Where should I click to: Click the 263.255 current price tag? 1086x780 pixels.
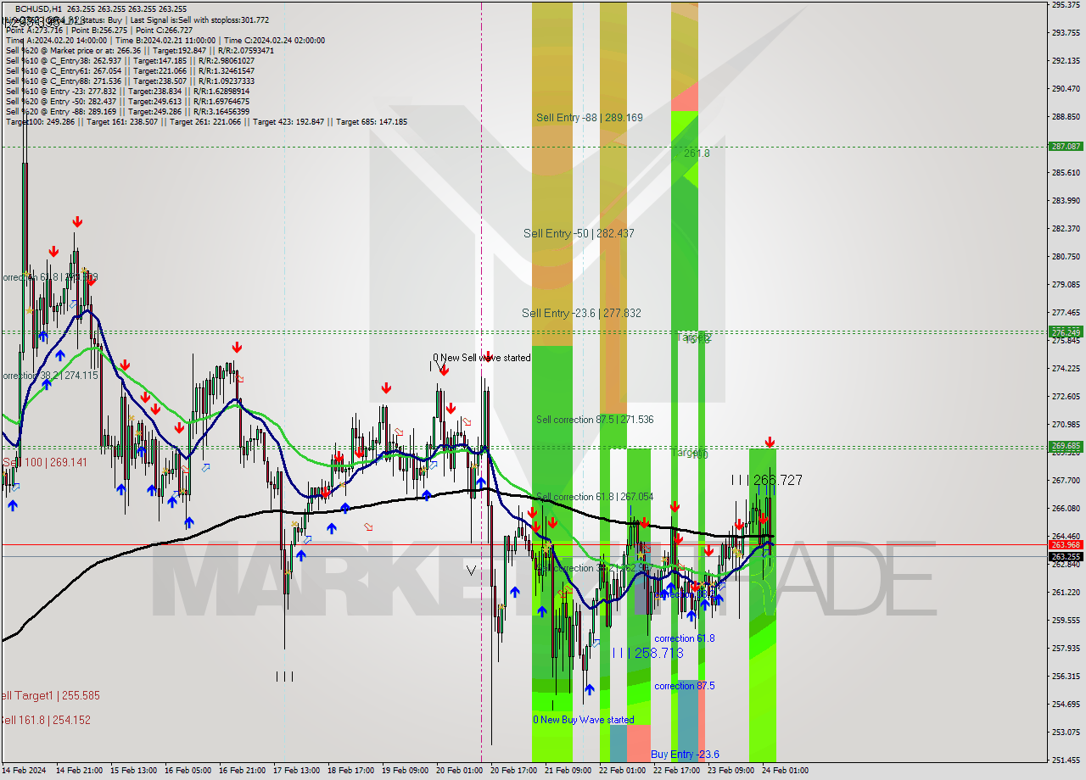pyautogui.click(x=1066, y=557)
